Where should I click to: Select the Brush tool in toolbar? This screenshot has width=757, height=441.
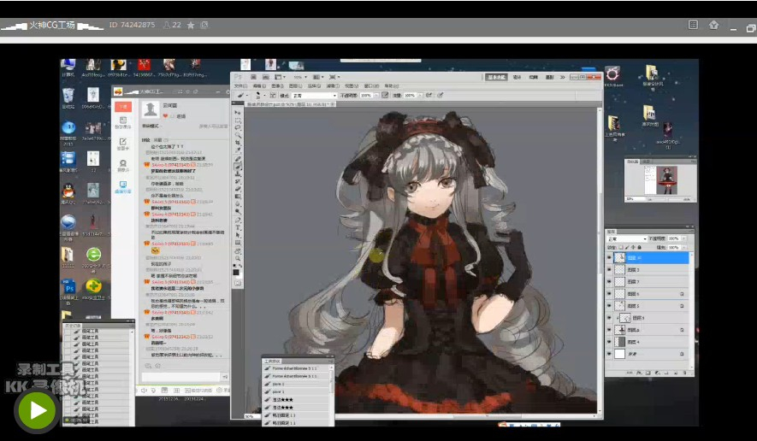[237, 167]
